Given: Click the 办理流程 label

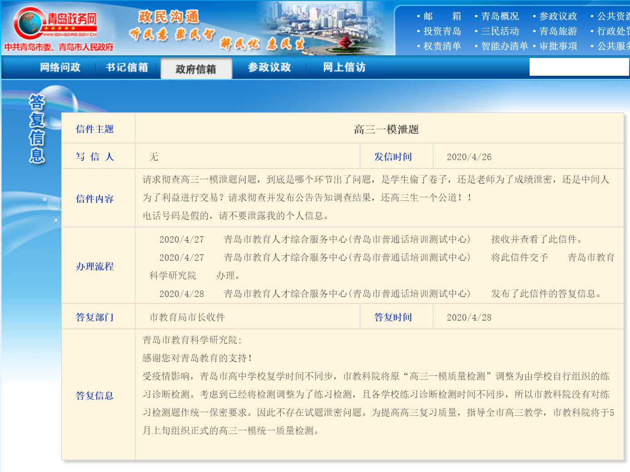Looking at the screenshot, I should click(94, 267).
